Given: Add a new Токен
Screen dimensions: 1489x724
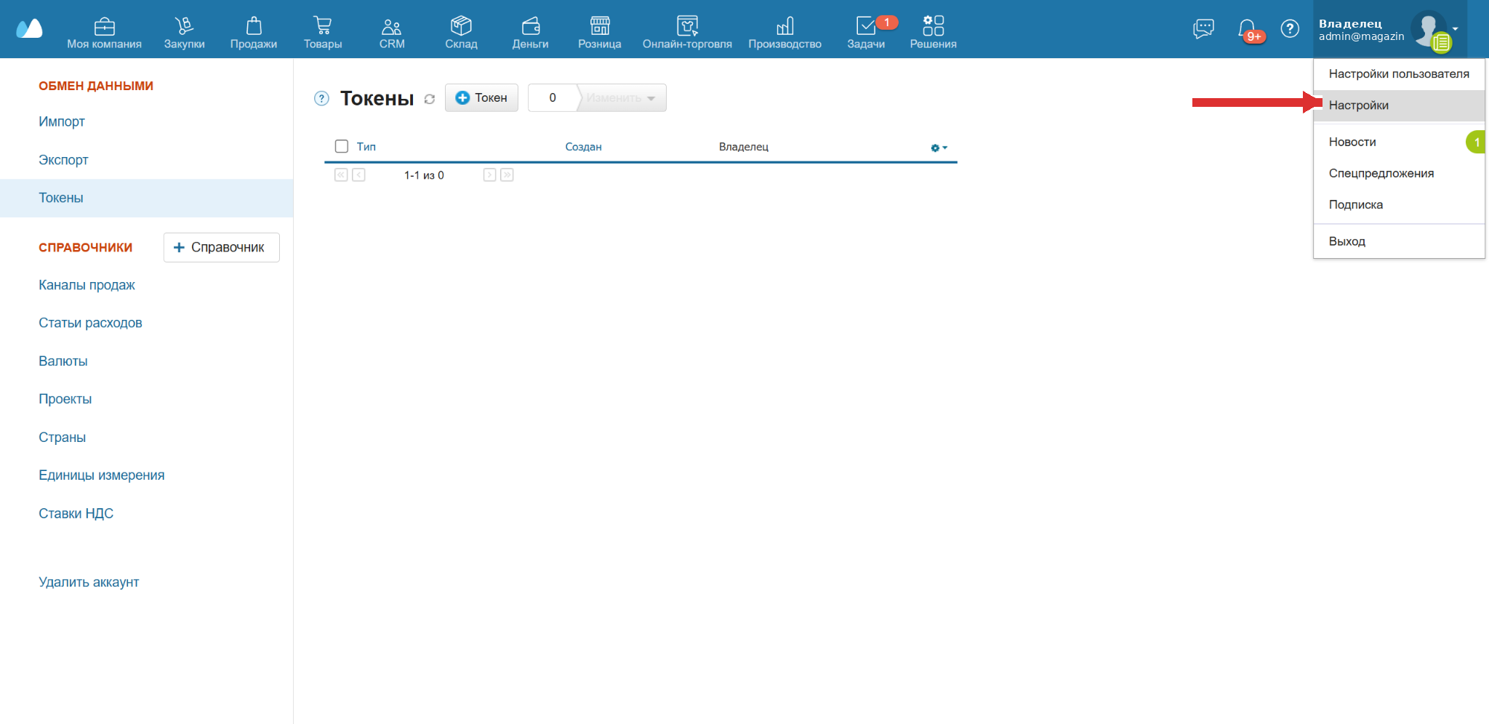Looking at the screenshot, I should [481, 98].
